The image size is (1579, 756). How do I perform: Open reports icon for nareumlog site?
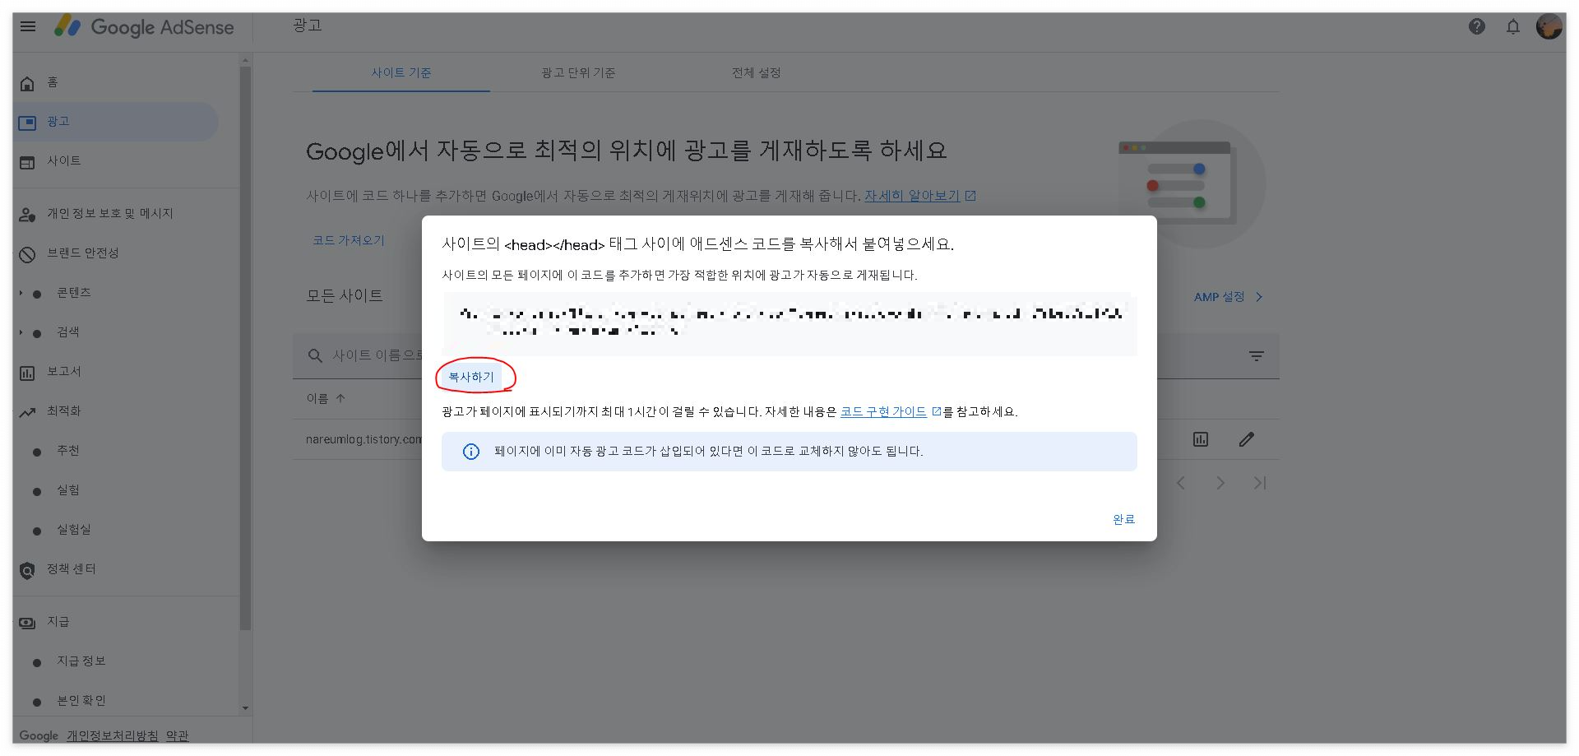1201,439
